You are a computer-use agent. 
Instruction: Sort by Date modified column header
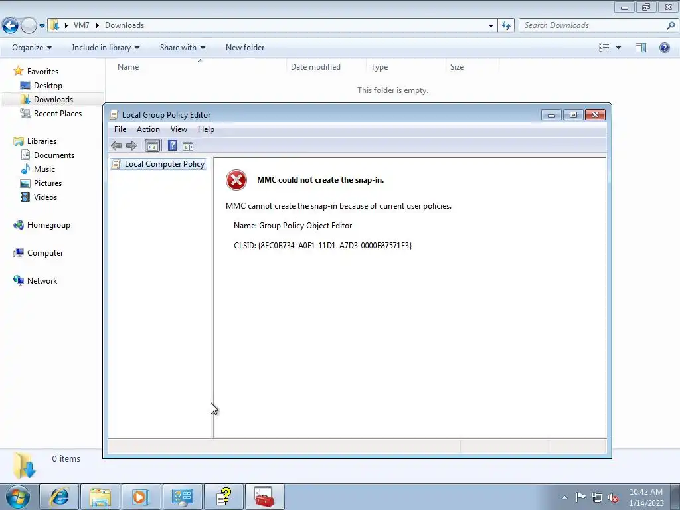tap(326, 67)
